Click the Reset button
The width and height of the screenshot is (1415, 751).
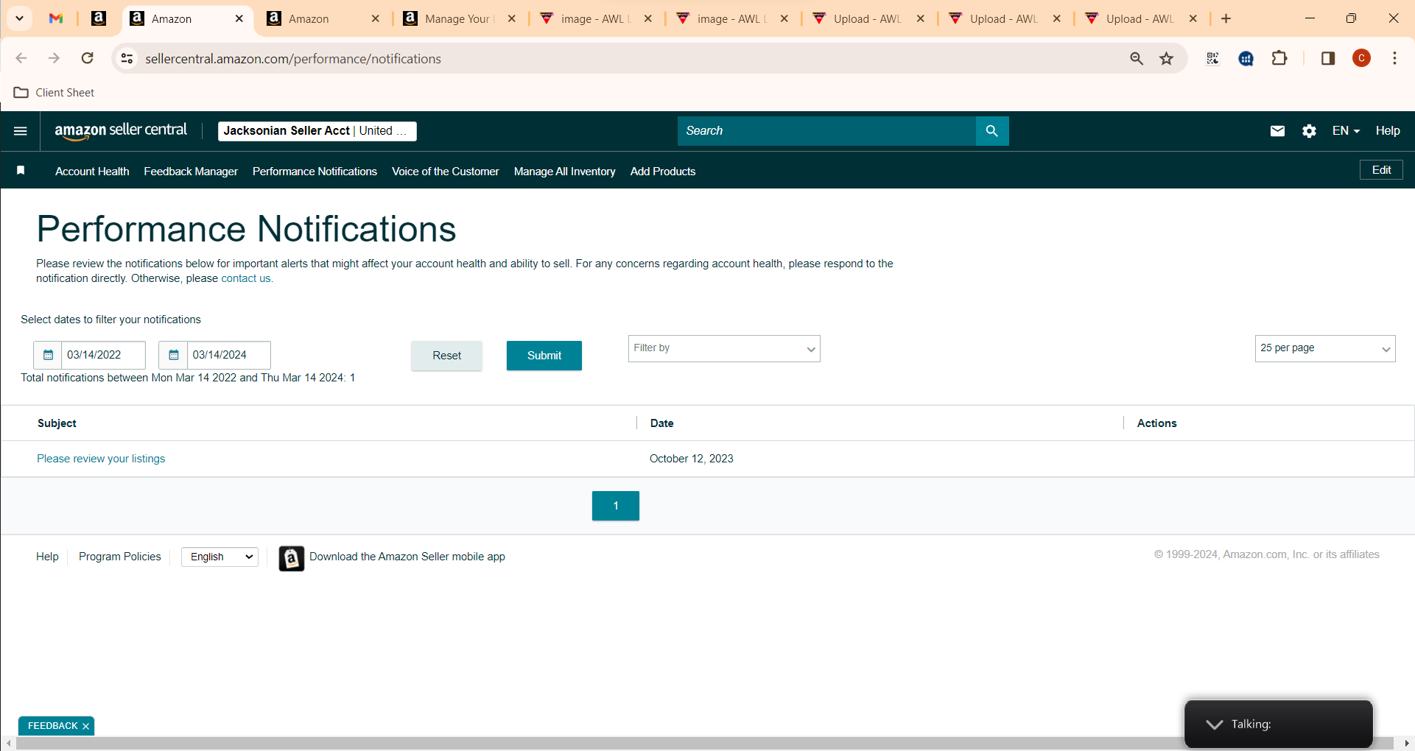[x=446, y=356]
